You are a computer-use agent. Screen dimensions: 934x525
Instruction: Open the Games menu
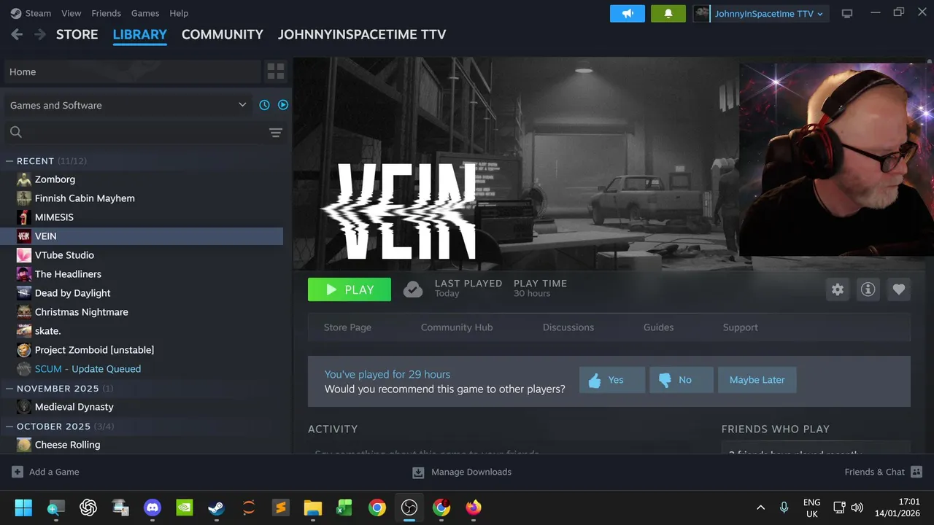[x=145, y=13]
